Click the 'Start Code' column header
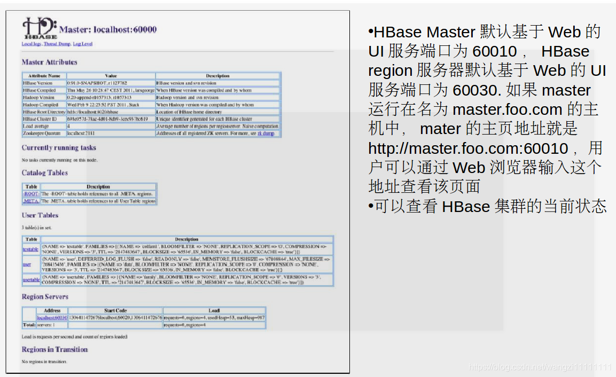The width and height of the screenshot is (616, 377). click(x=115, y=311)
